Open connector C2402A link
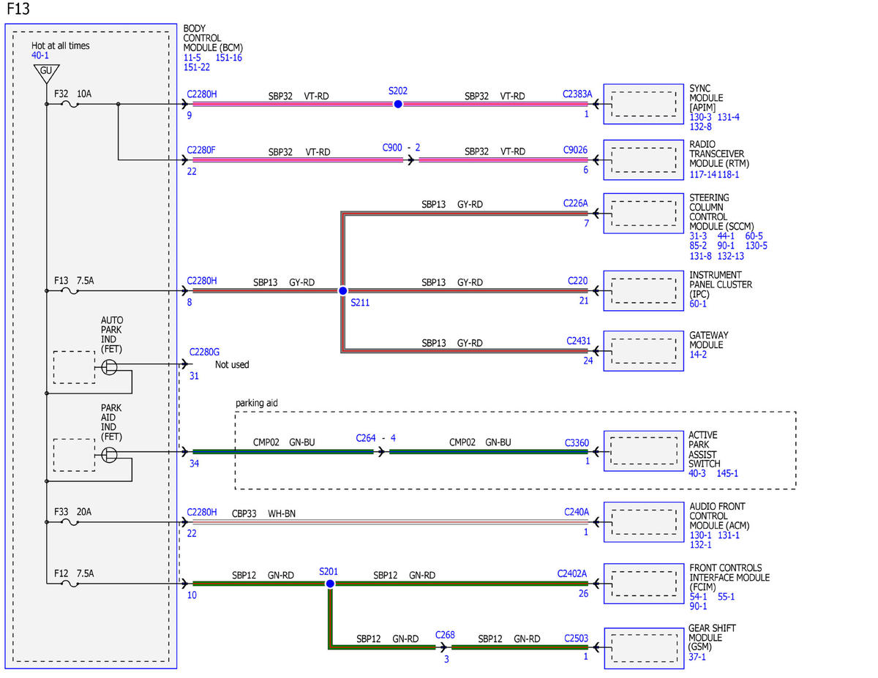The image size is (878, 678). click(572, 573)
